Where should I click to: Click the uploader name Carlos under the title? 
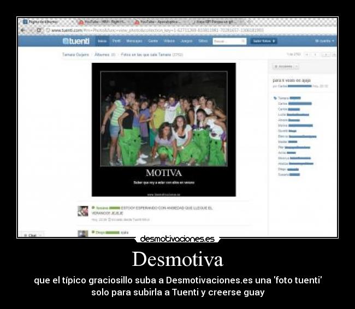point(282,86)
